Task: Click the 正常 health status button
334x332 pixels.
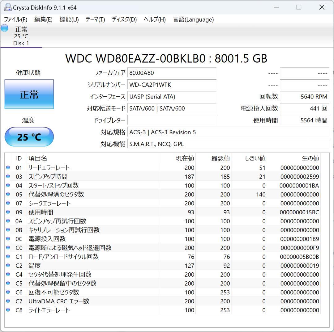Action: [29, 94]
